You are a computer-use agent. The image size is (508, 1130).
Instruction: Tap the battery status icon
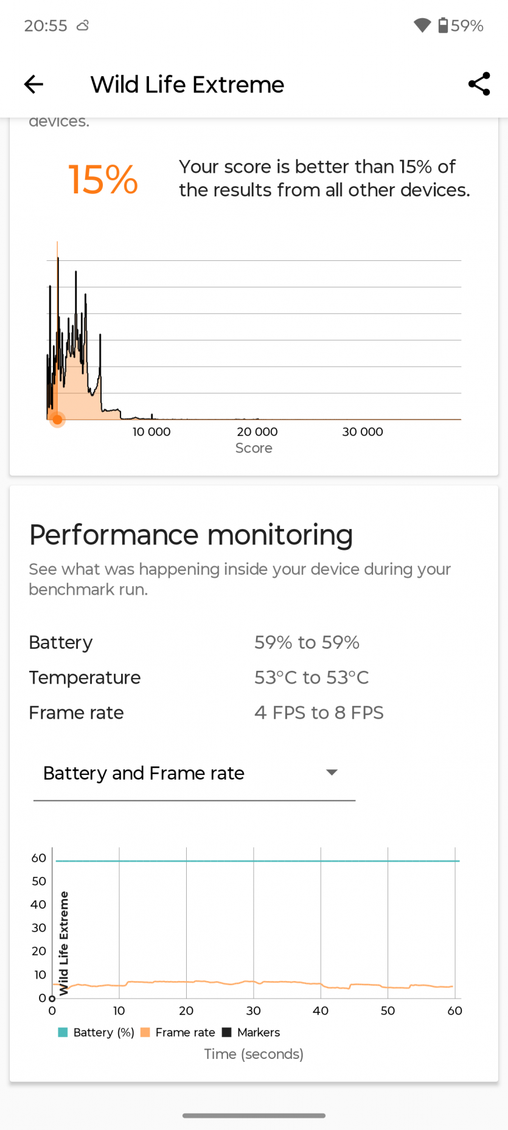[x=443, y=25]
